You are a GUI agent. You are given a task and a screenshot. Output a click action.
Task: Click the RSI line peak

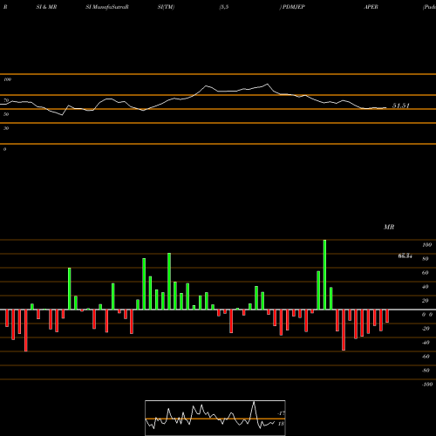tap(268, 85)
